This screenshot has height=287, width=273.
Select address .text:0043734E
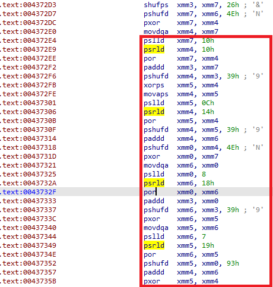pyautogui.click(x=28, y=254)
